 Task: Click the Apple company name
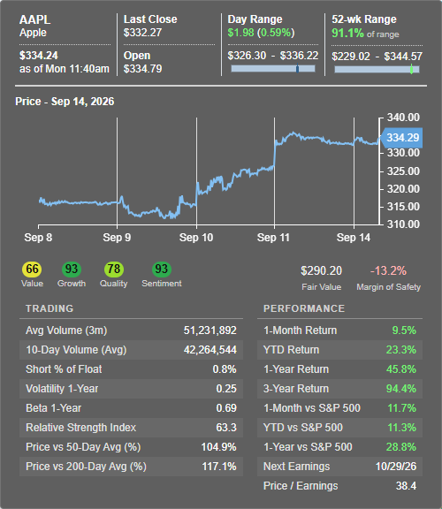click(x=33, y=33)
